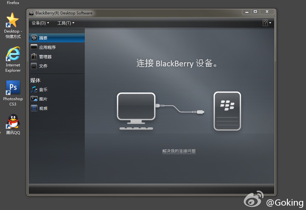
Task: Click the 连接 BlackBerry 设备。 heading
Action: coord(177,63)
